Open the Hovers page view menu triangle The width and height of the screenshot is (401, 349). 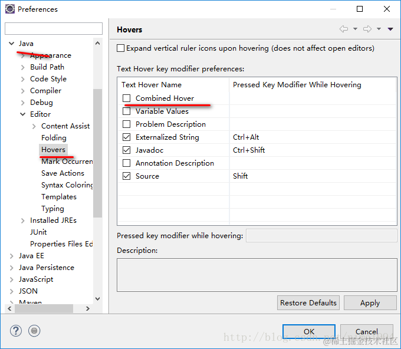390,29
